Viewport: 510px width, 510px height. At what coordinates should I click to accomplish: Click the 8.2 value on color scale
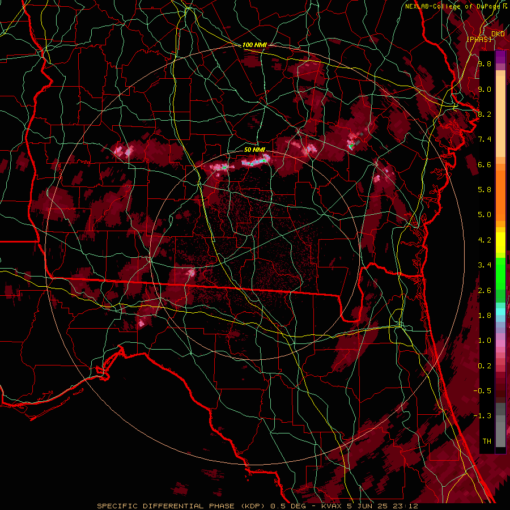coord(484,114)
